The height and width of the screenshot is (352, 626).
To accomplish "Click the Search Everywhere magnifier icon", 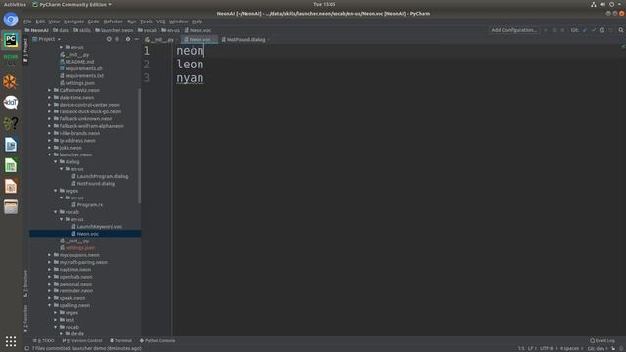I will pos(621,30).
